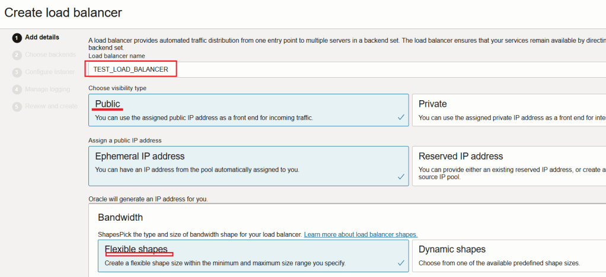Click the checkmark on Flexible shapes card
Image resolution: width=606 pixels, height=277 pixels.
pyautogui.click(x=401, y=262)
